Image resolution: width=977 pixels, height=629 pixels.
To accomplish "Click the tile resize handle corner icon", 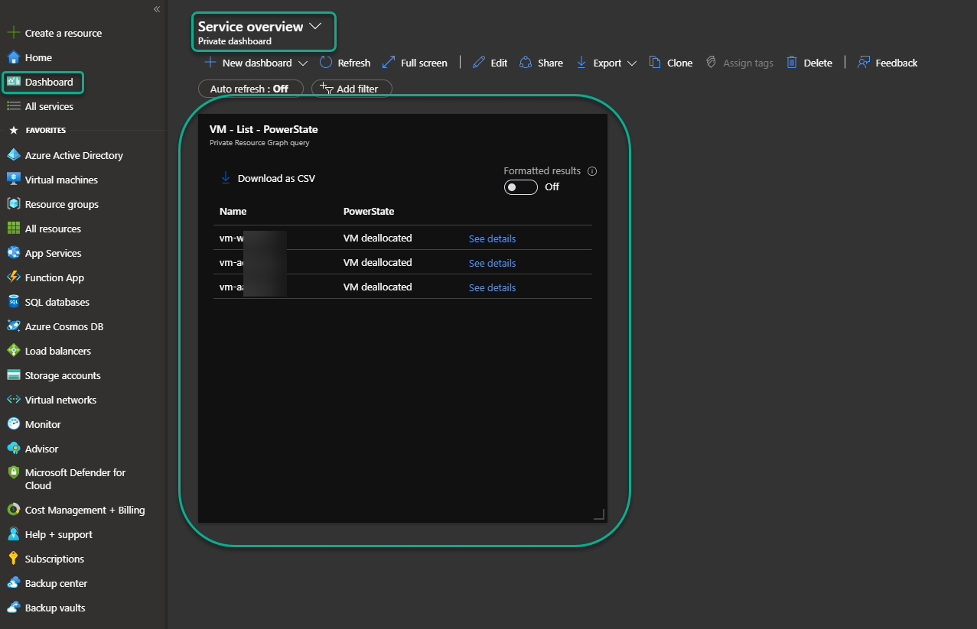I will coord(599,514).
